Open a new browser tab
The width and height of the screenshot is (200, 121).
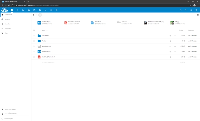[x=28, y=2]
